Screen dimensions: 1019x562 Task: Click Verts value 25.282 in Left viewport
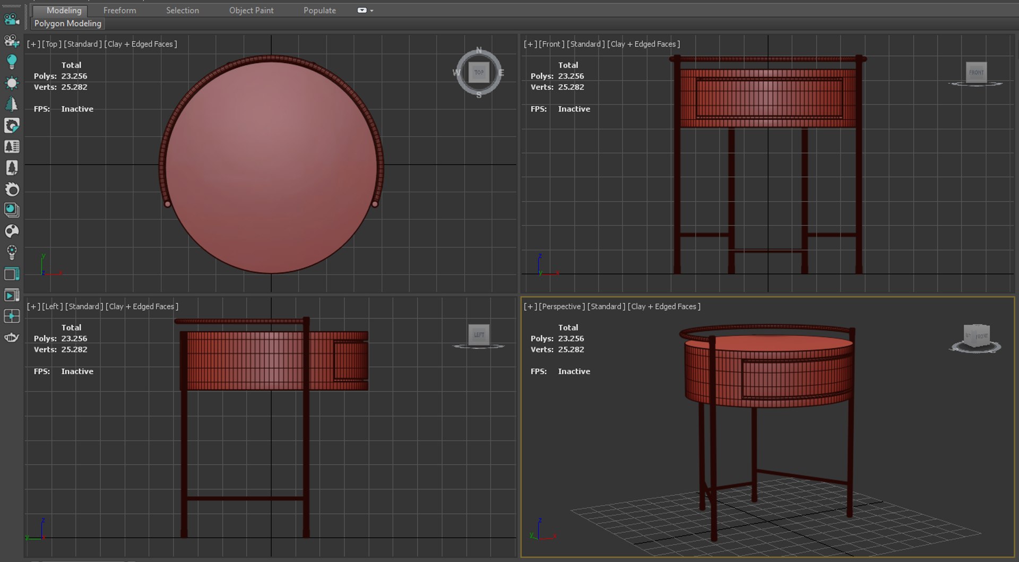click(74, 350)
